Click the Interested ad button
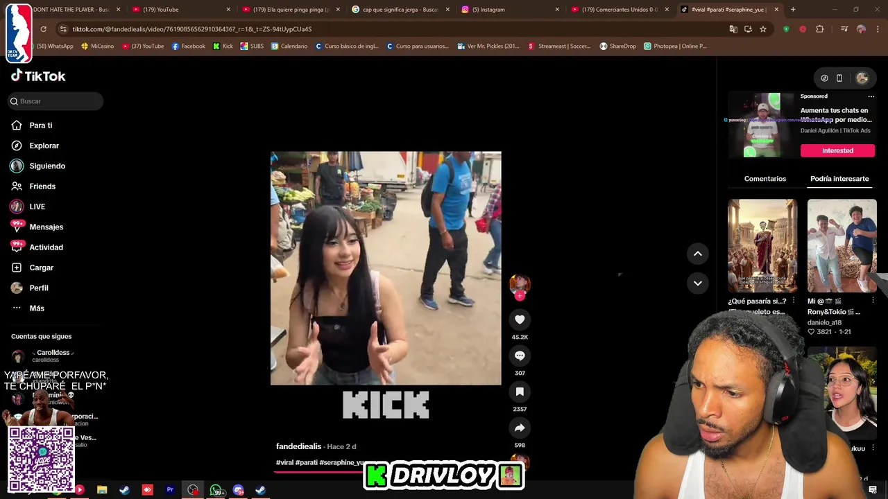The width and height of the screenshot is (888, 499). pos(838,150)
